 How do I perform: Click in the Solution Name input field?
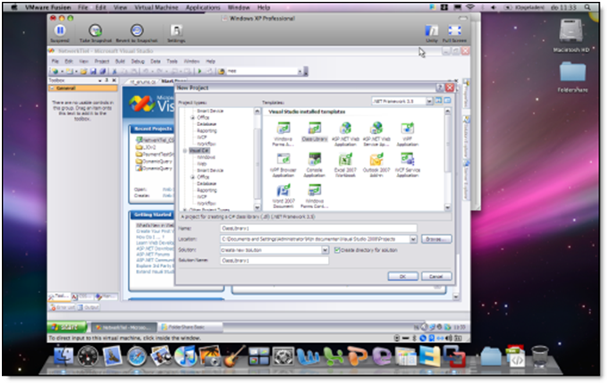pos(275,261)
